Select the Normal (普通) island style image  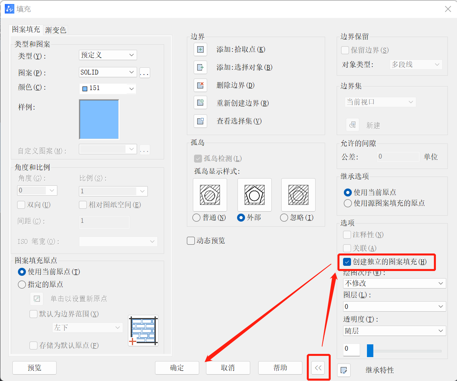210,195
